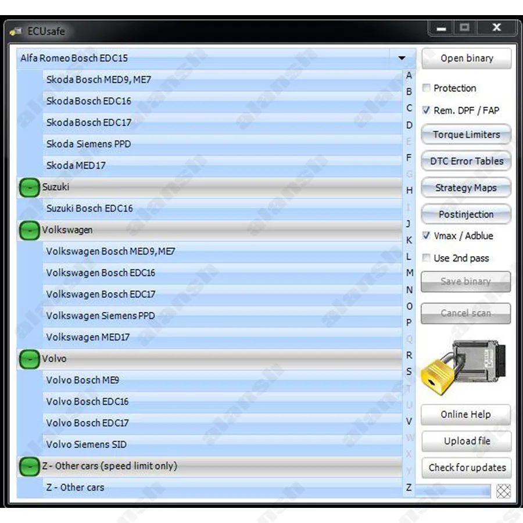Select Volvo Bosch ME9
Screen dimensions: 523x523
pos(222,381)
